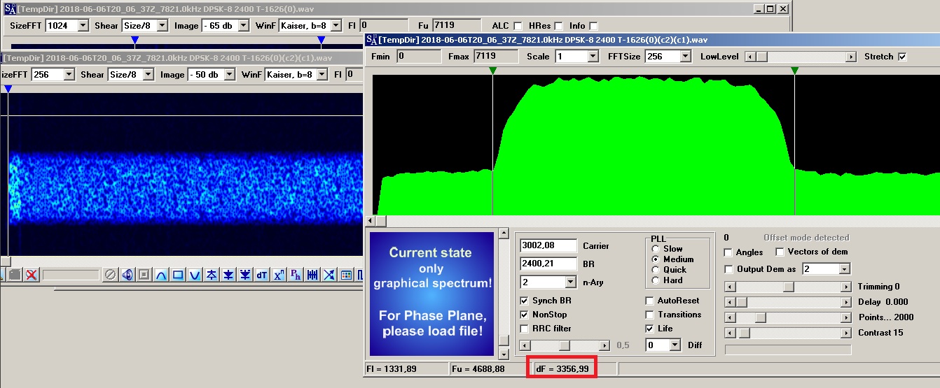
Task: Click the x^n power function icon
Action: (x=279, y=275)
